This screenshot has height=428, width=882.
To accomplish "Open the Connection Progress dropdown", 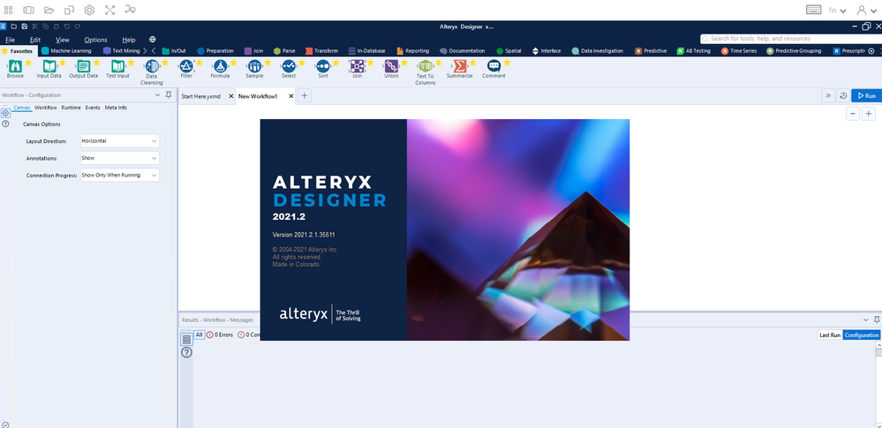I will [120, 175].
